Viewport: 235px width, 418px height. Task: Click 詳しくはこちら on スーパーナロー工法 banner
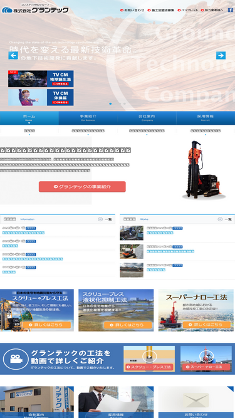pos(207,325)
